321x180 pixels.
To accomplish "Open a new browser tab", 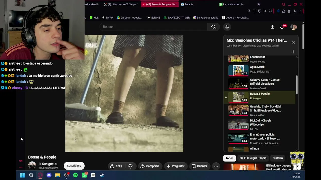I will (x=258, y=4).
